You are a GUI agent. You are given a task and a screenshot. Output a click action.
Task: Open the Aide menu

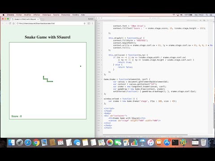(x=83, y=15)
